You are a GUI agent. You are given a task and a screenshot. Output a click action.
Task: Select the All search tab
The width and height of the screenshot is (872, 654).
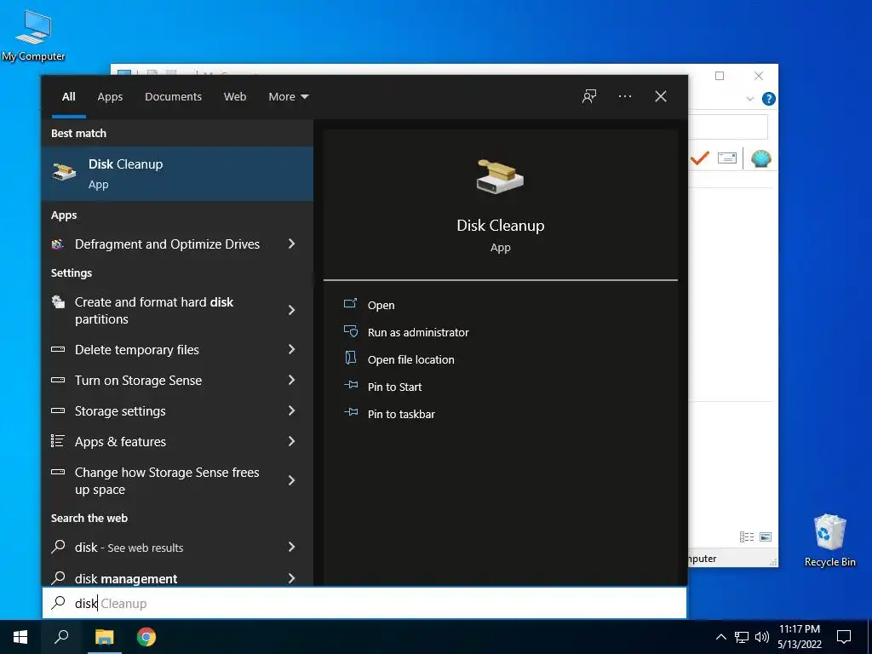(69, 97)
